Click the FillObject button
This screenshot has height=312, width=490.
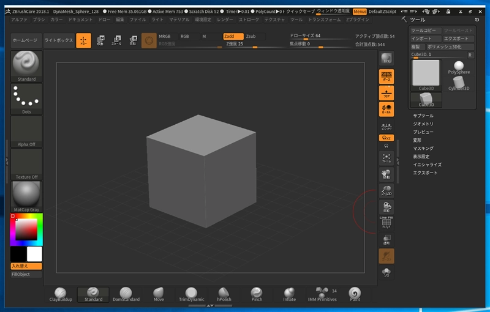coord(26,275)
